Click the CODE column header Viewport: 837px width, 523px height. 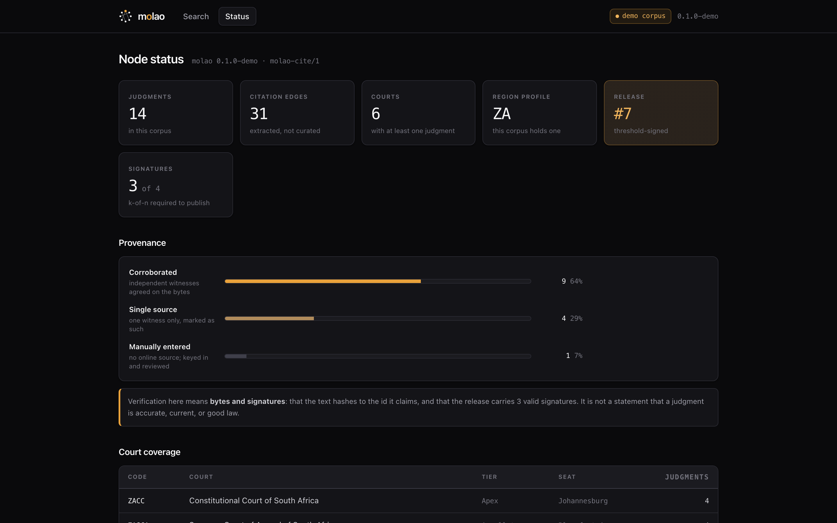click(137, 477)
